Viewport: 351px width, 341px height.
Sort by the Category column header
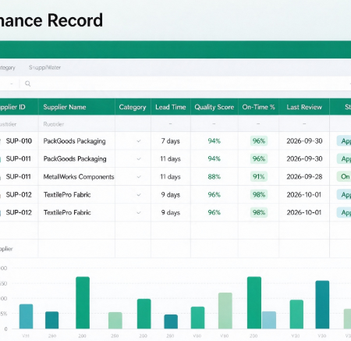[x=133, y=107]
